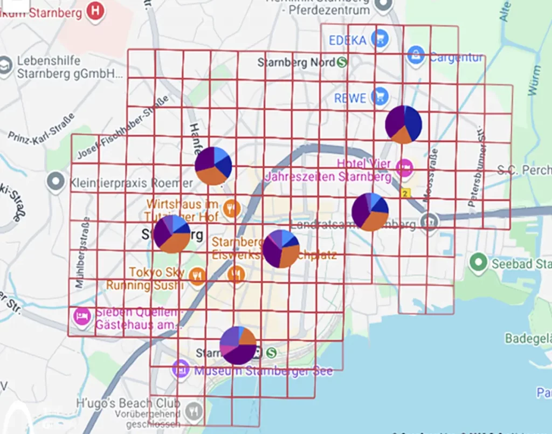Image resolution: width=552 pixels, height=434 pixels.
Task: Select the Museum Starnberger See icon
Action: click(180, 369)
